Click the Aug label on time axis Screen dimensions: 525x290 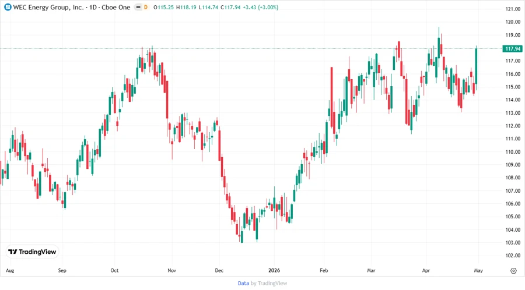pos(10,271)
